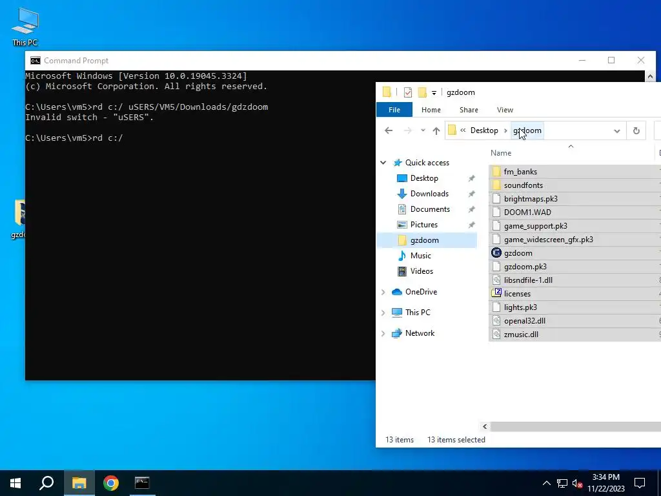Expand the address bar history dropdown
The width and height of the screenshot is (661, 496).
tap(616, 130)
